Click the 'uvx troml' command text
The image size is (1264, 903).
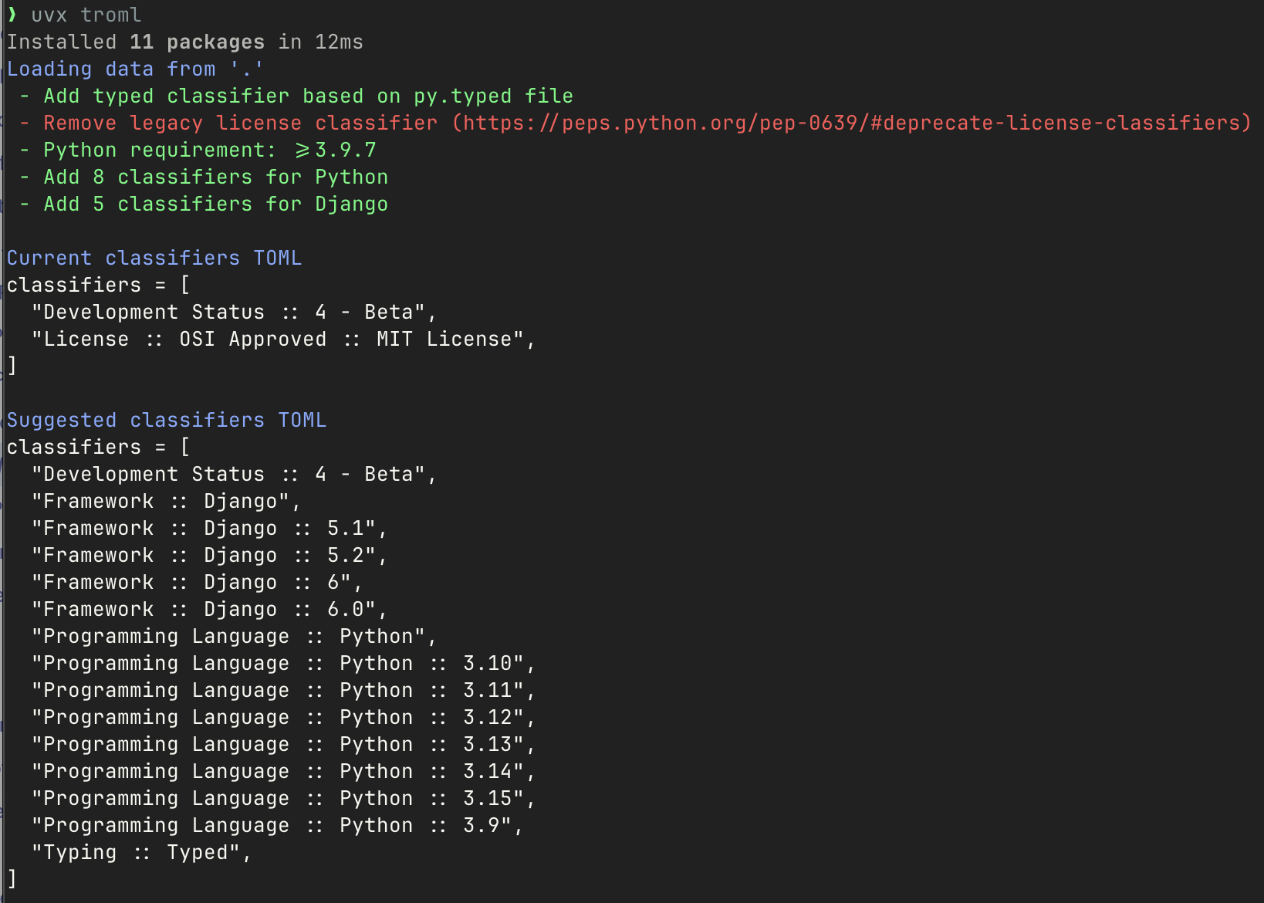click(x=86, y=15)
